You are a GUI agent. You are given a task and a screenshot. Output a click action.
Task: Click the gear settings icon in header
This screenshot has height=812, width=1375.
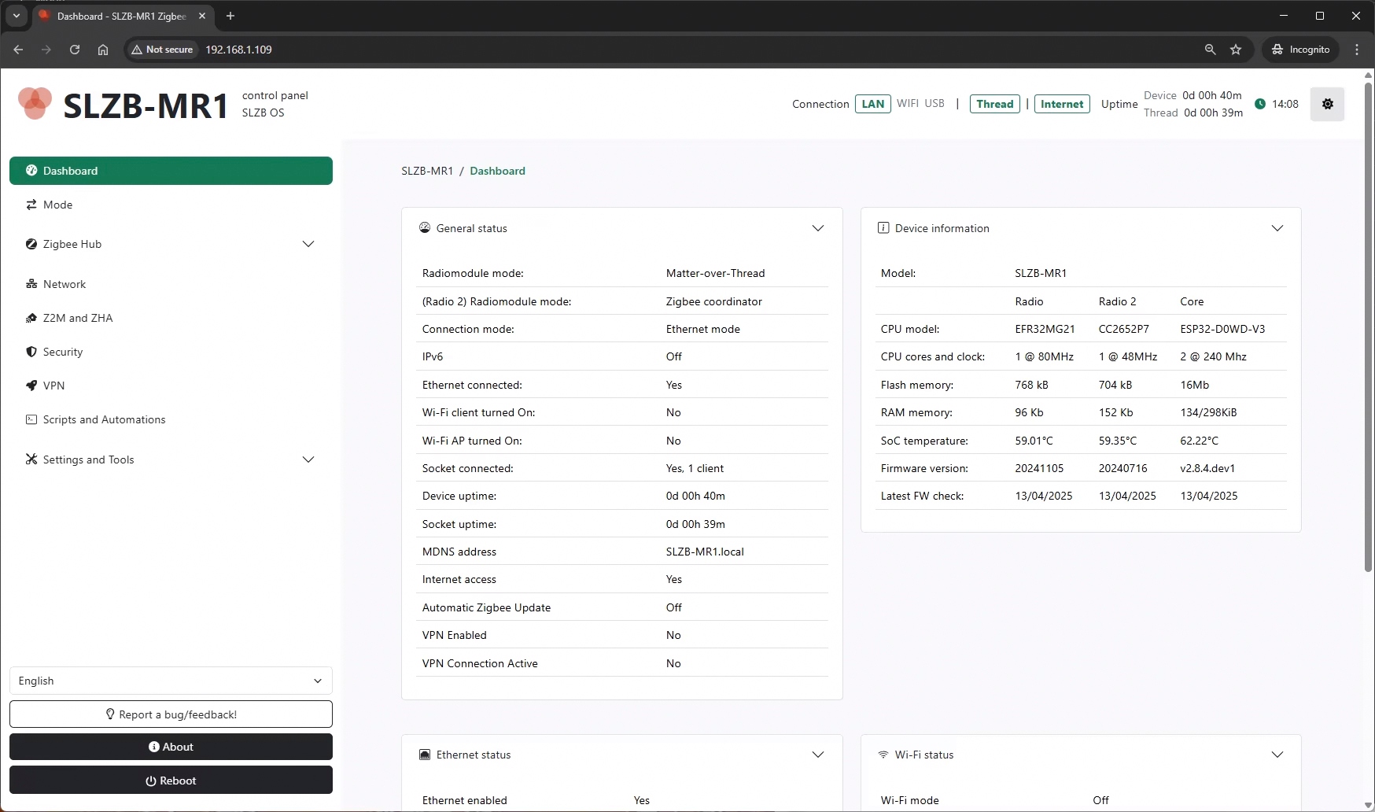[1327, 104]
